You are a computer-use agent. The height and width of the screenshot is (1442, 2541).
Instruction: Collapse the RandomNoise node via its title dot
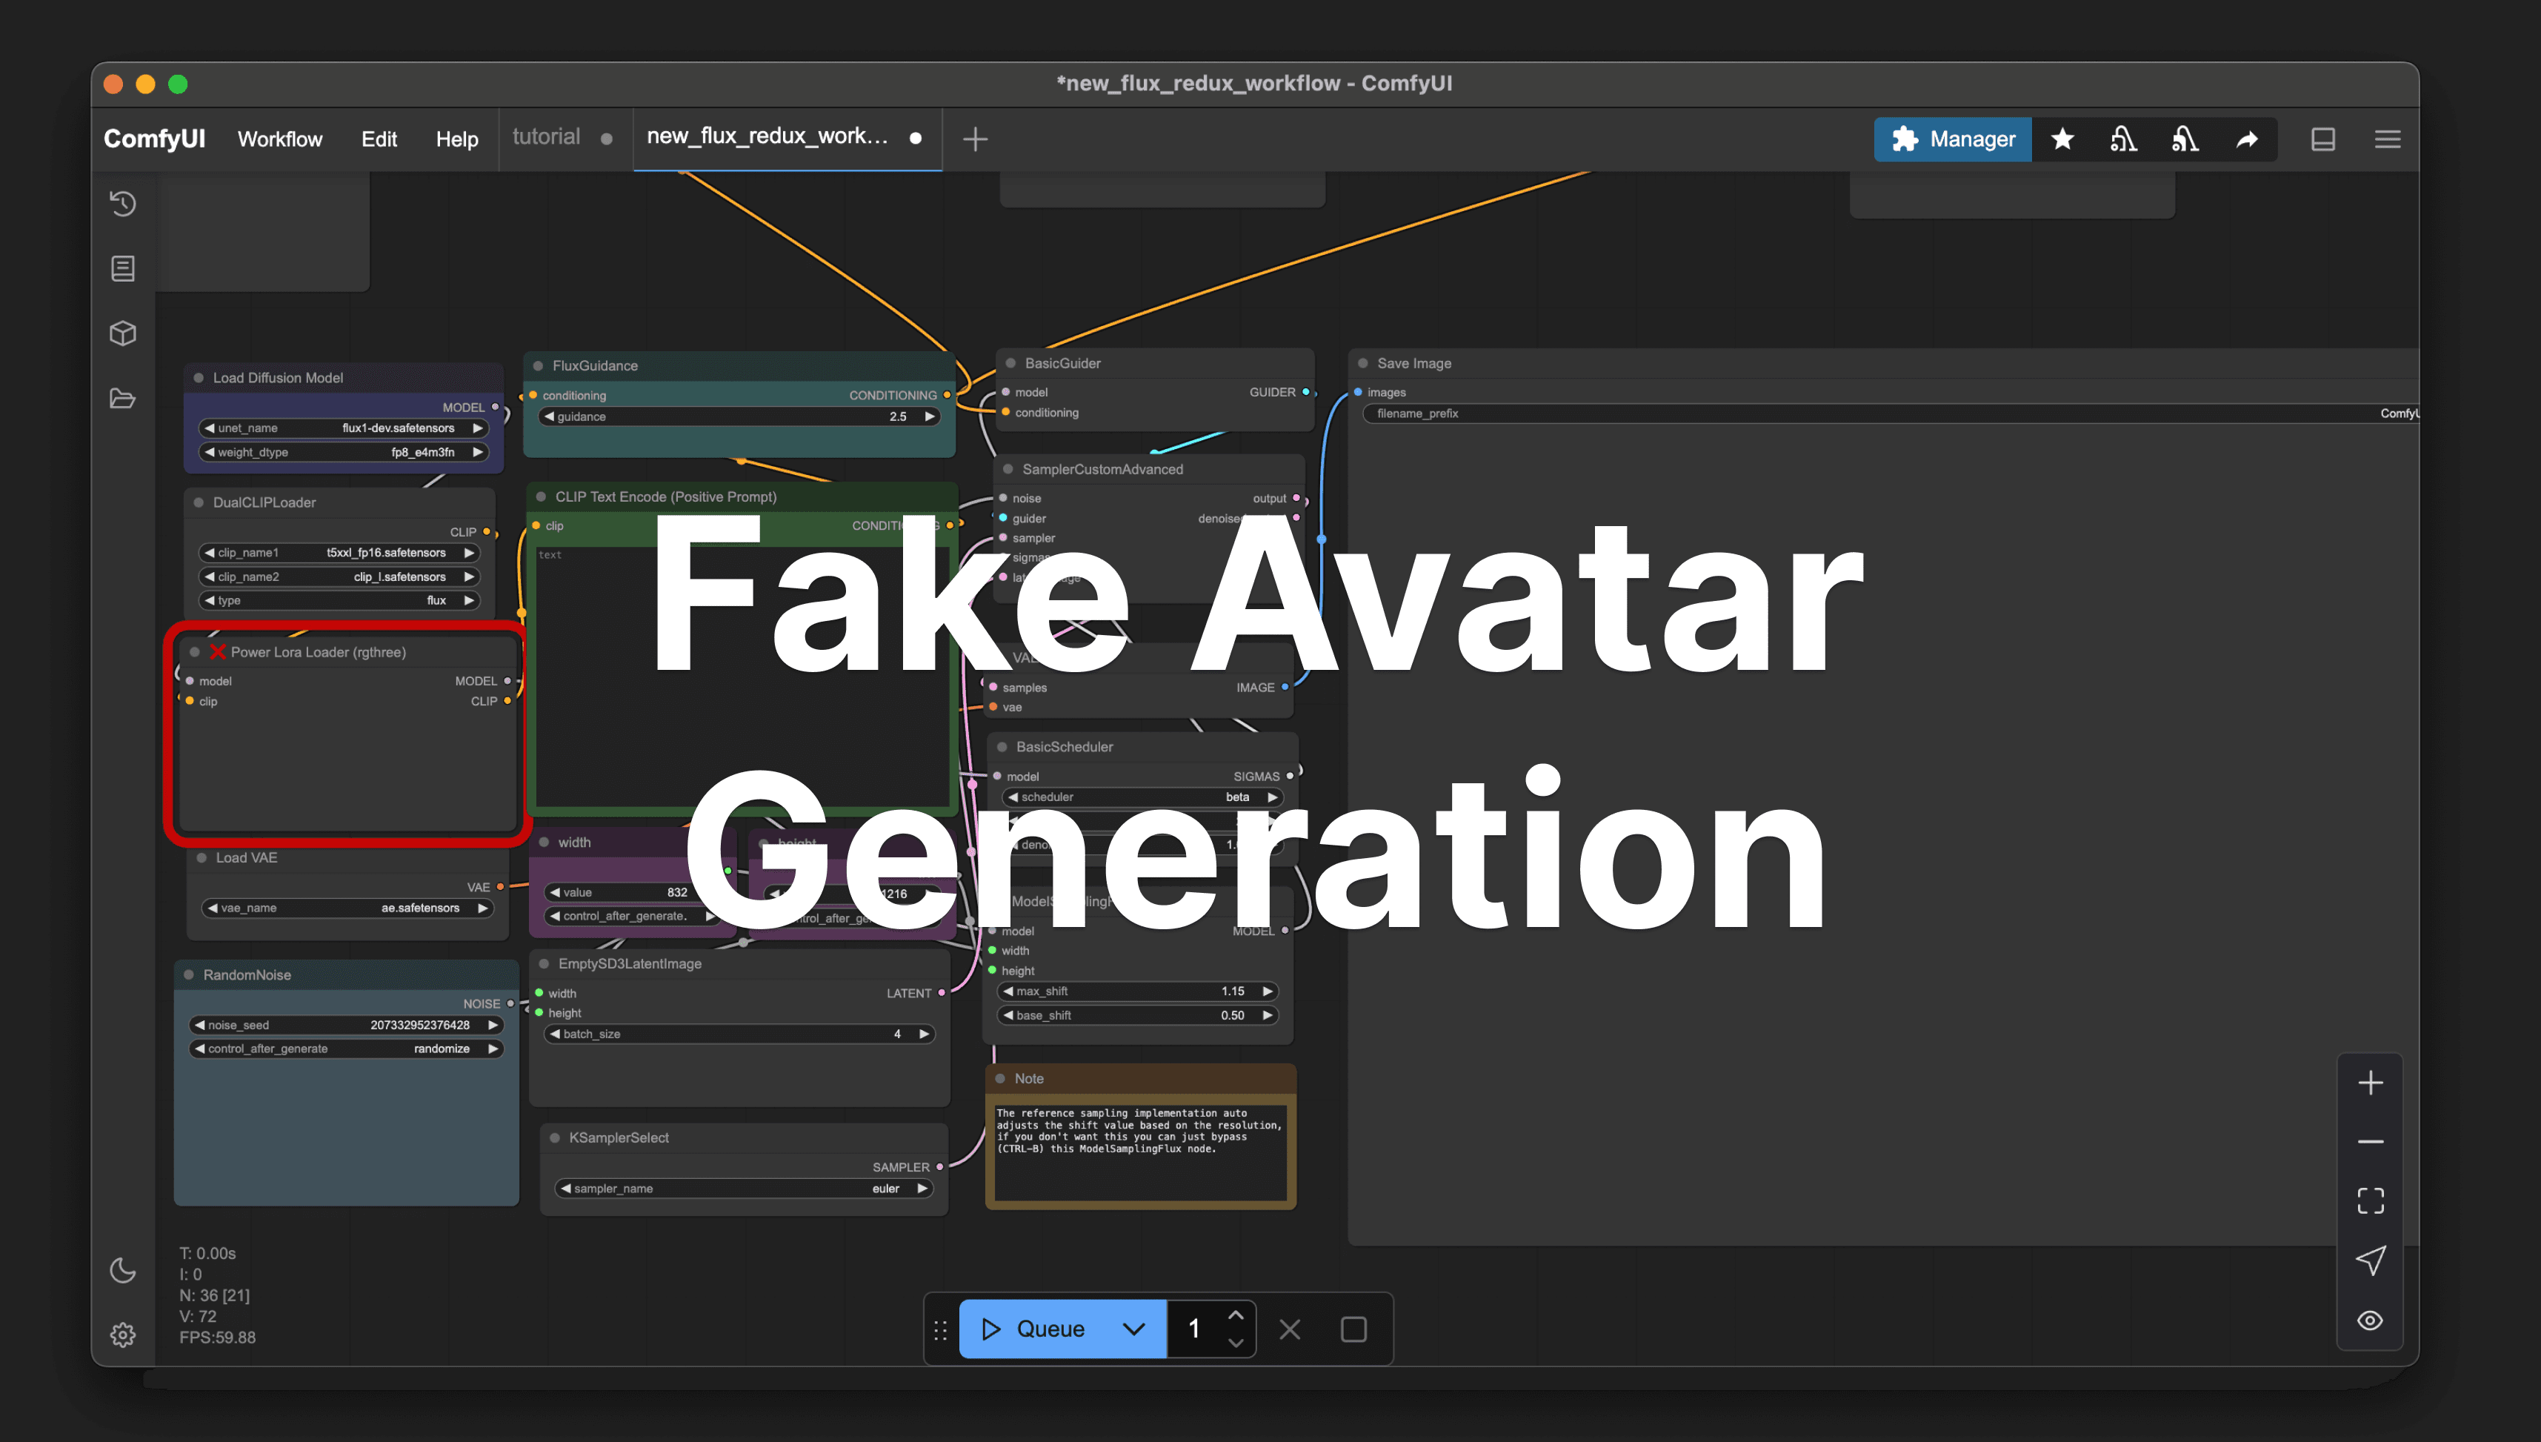(x=189, y=974)
